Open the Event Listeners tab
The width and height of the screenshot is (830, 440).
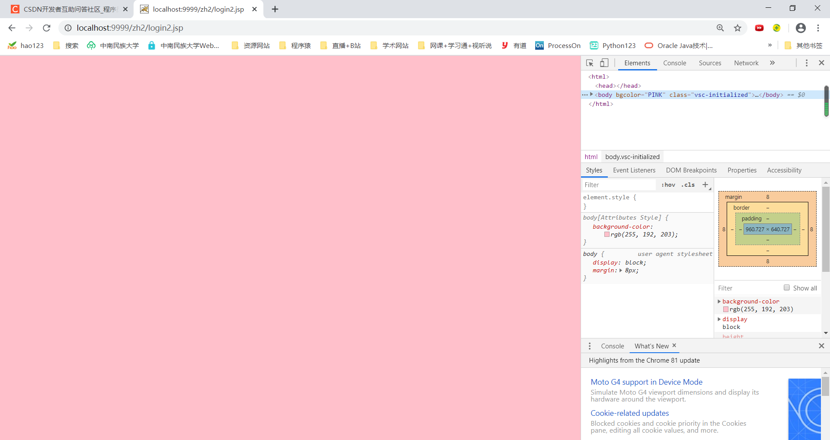[634, 170]
